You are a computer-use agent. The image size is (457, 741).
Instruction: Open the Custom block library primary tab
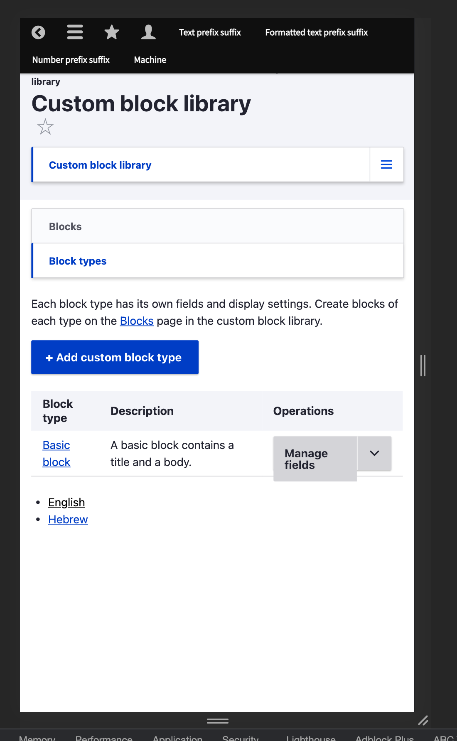tap(100, 165)
